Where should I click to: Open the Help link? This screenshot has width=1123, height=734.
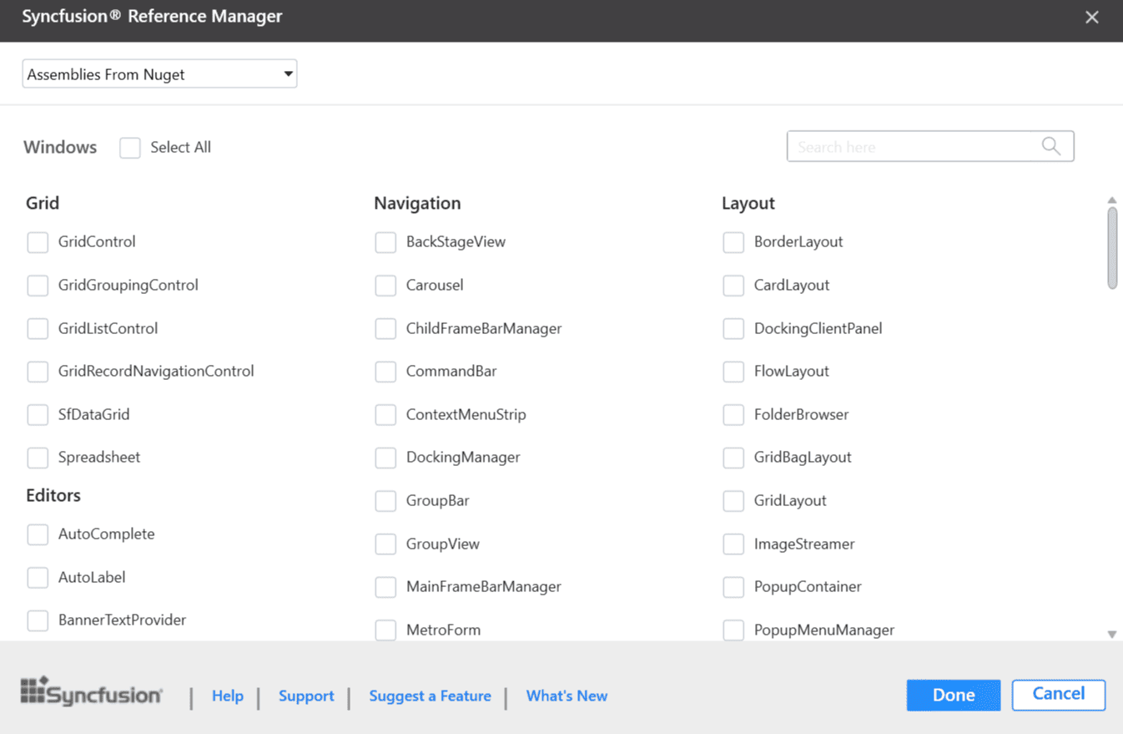coord(228,696)
